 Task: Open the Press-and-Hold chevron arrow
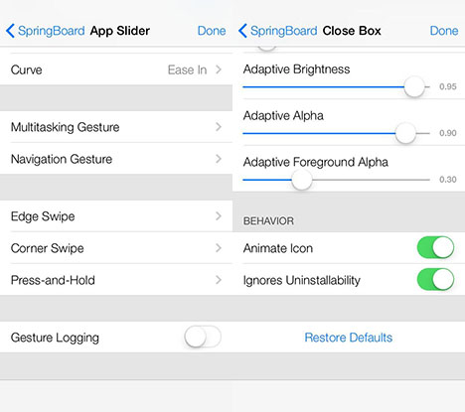click(x=219, y=280)
